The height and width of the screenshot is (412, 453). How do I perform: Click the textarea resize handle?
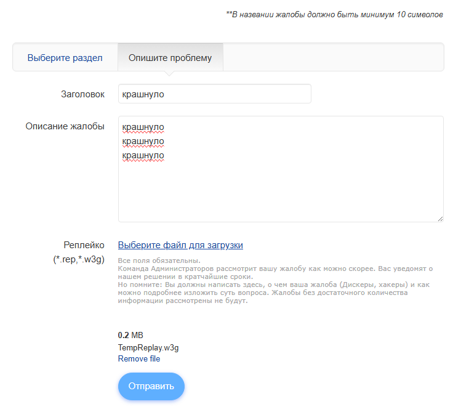pos(440,219)
